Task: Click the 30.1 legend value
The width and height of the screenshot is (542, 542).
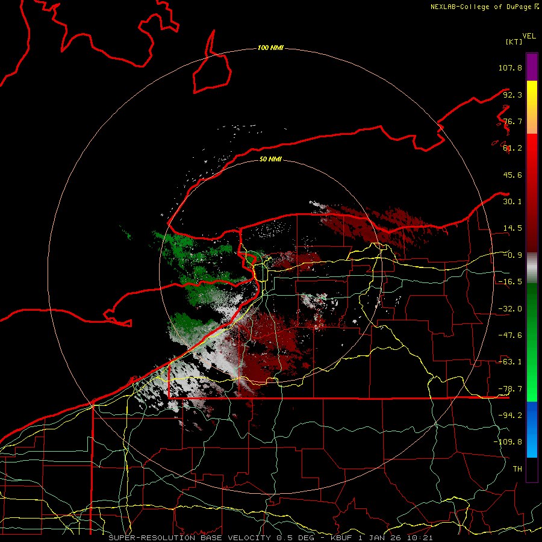Action: pyautogui.click(x=512, y=202)
